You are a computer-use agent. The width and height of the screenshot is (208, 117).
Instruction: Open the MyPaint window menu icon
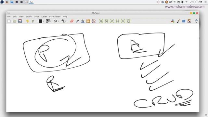[x=8, y=13]
